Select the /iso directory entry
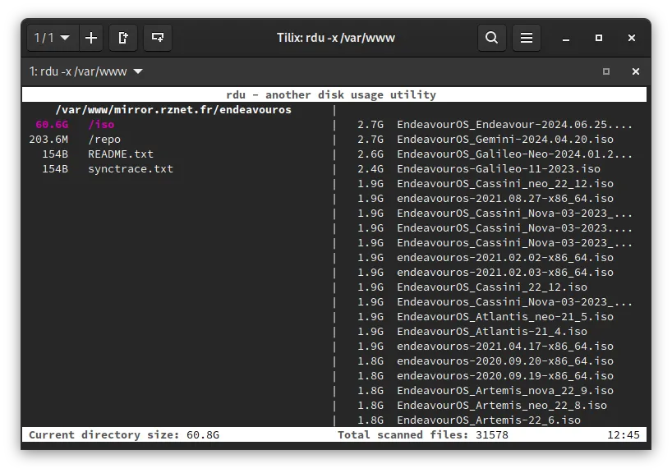Screen dimensions: 672x473 point(101,124)
